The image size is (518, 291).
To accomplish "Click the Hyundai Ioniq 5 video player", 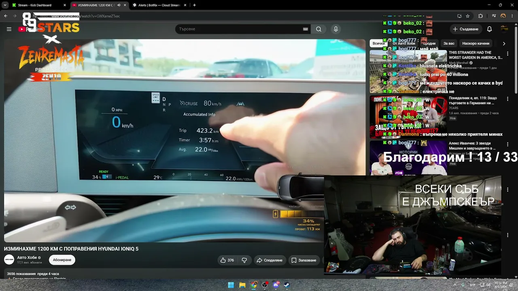I will [185, 141].
